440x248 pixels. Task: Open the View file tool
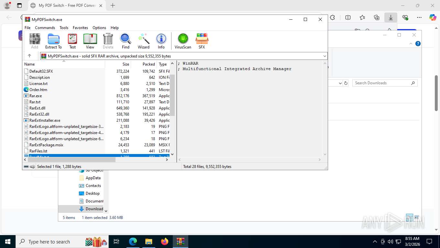point(90,41)
